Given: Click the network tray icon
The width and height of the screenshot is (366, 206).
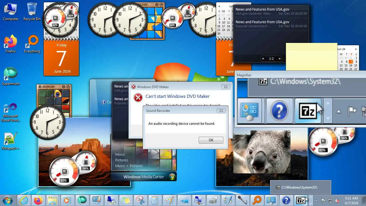Looking at the screenshot, I should pyautogui.click(x=330, y=200).
